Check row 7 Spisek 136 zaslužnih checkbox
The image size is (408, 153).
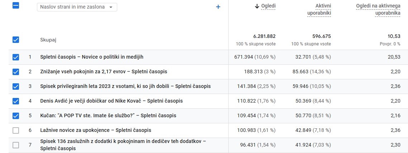coord(16,145)
